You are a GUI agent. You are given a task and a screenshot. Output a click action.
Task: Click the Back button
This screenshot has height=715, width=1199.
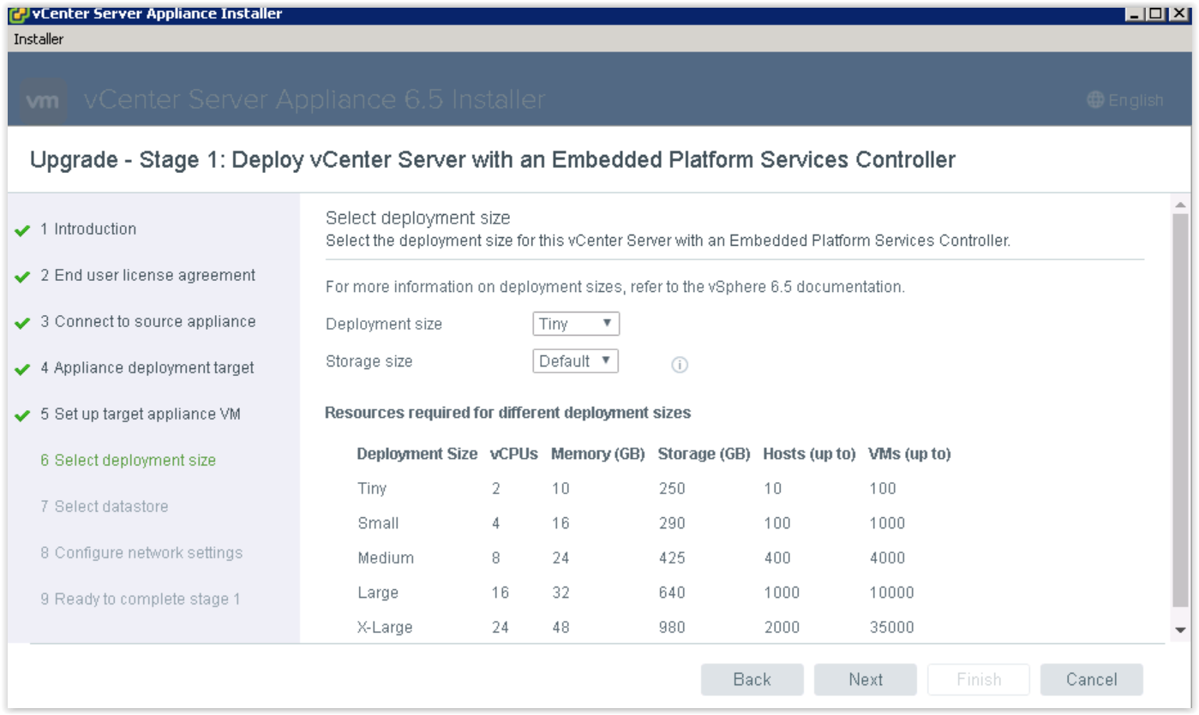(x=752, y=679)
